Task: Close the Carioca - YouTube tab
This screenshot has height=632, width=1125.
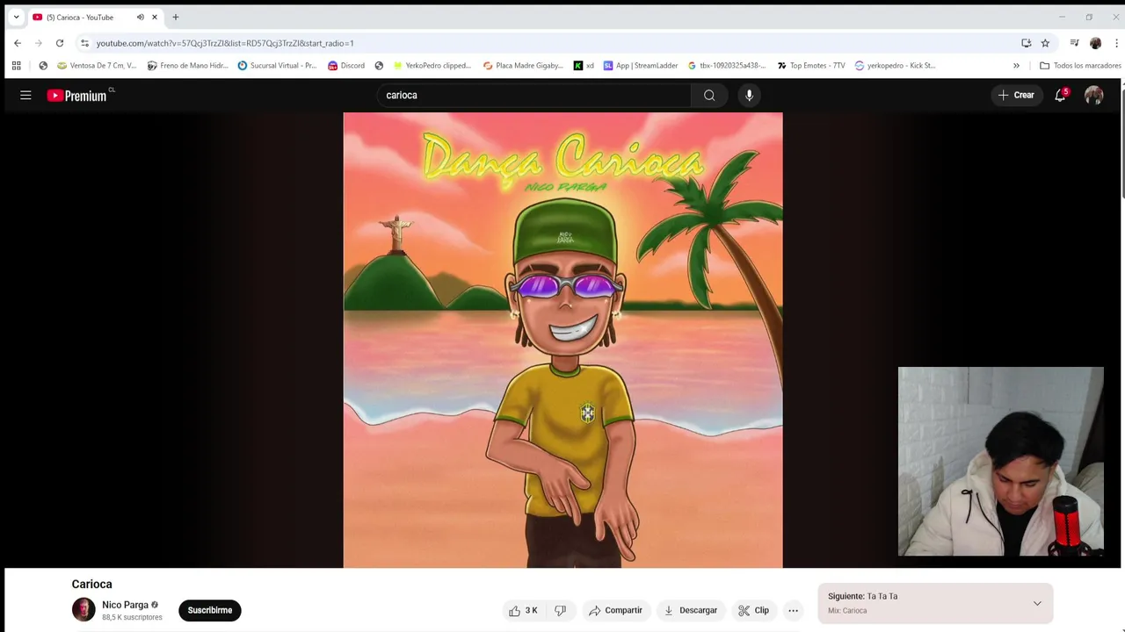Action: (155, 17)
